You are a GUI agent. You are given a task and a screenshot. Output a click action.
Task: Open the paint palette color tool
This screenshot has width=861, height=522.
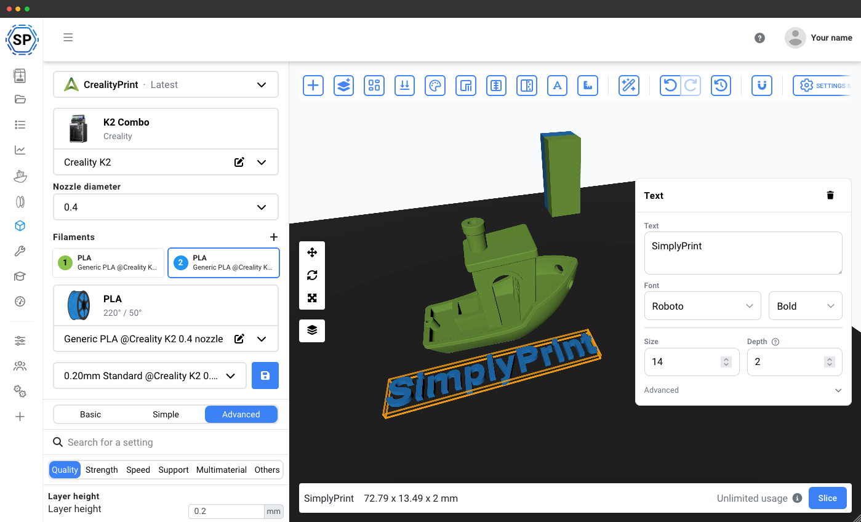coord(435,86)
